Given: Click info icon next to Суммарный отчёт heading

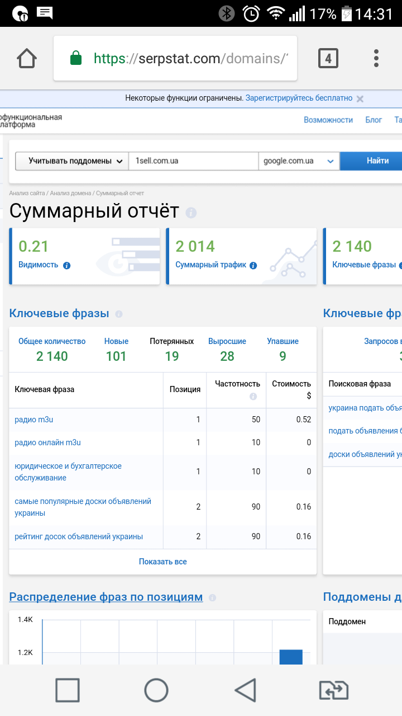Looking at the screenshot, I should point(191,213).
